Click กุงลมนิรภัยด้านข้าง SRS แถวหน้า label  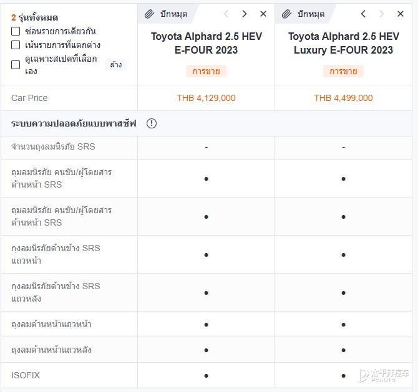(x=56, y=254)
